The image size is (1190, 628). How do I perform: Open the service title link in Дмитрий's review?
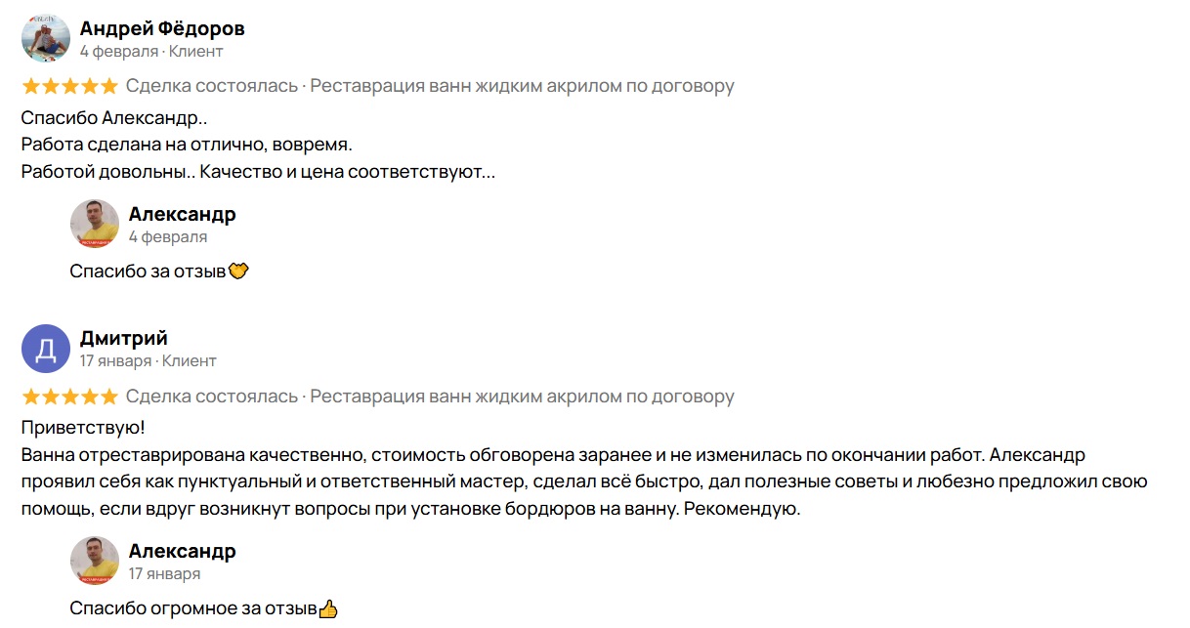(522, 397)
